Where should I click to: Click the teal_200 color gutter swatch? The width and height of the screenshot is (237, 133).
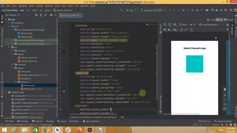click(64, 91)
